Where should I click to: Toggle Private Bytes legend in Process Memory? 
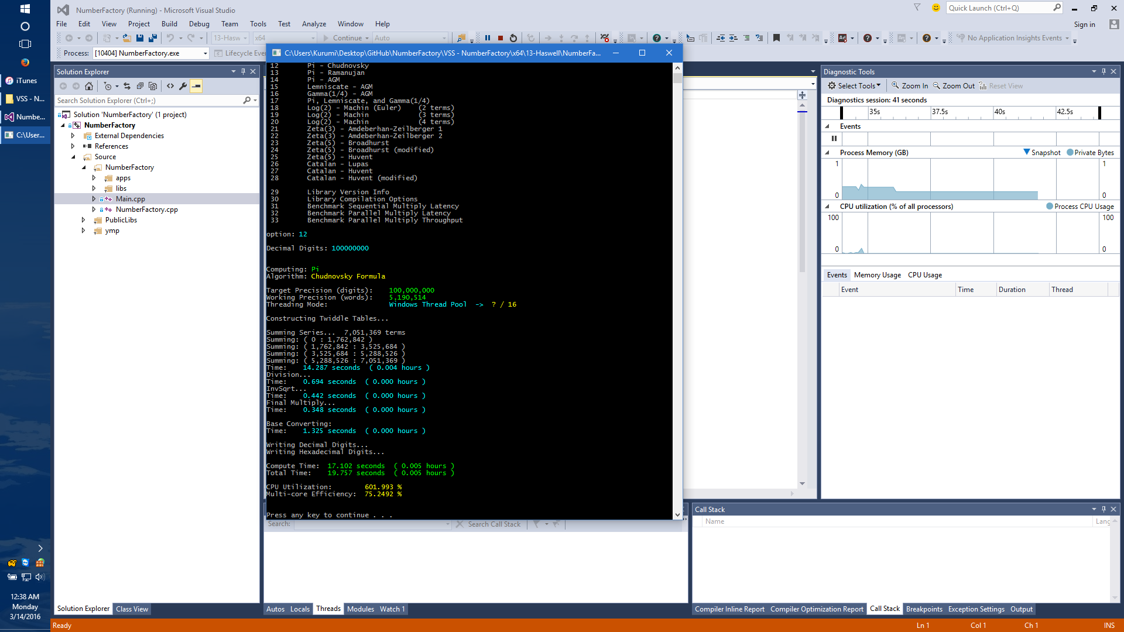[x=1090, y=153]
